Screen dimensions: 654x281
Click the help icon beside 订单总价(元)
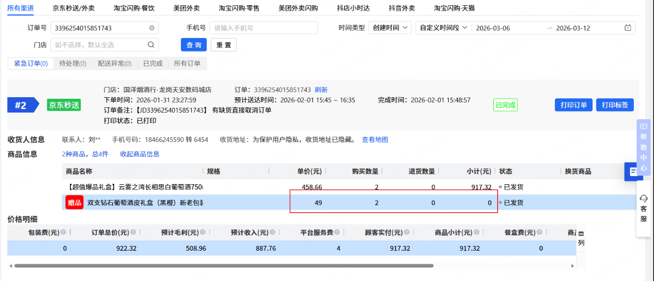click(x=133, y=232)
